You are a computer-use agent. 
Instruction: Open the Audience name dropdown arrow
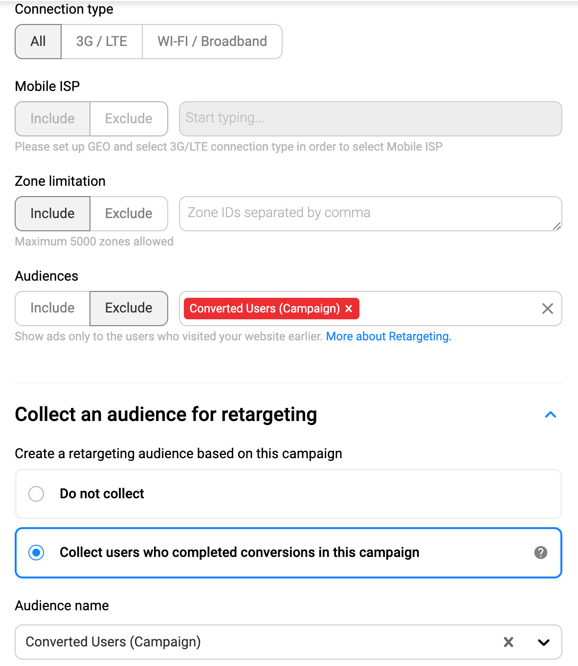(544, 642)
